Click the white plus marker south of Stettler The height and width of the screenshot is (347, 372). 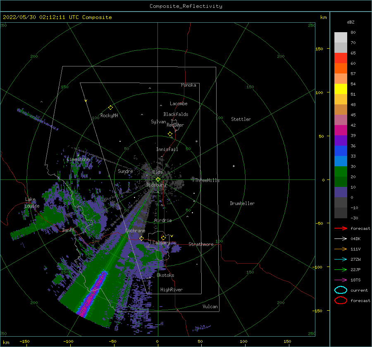click(234, 166)
